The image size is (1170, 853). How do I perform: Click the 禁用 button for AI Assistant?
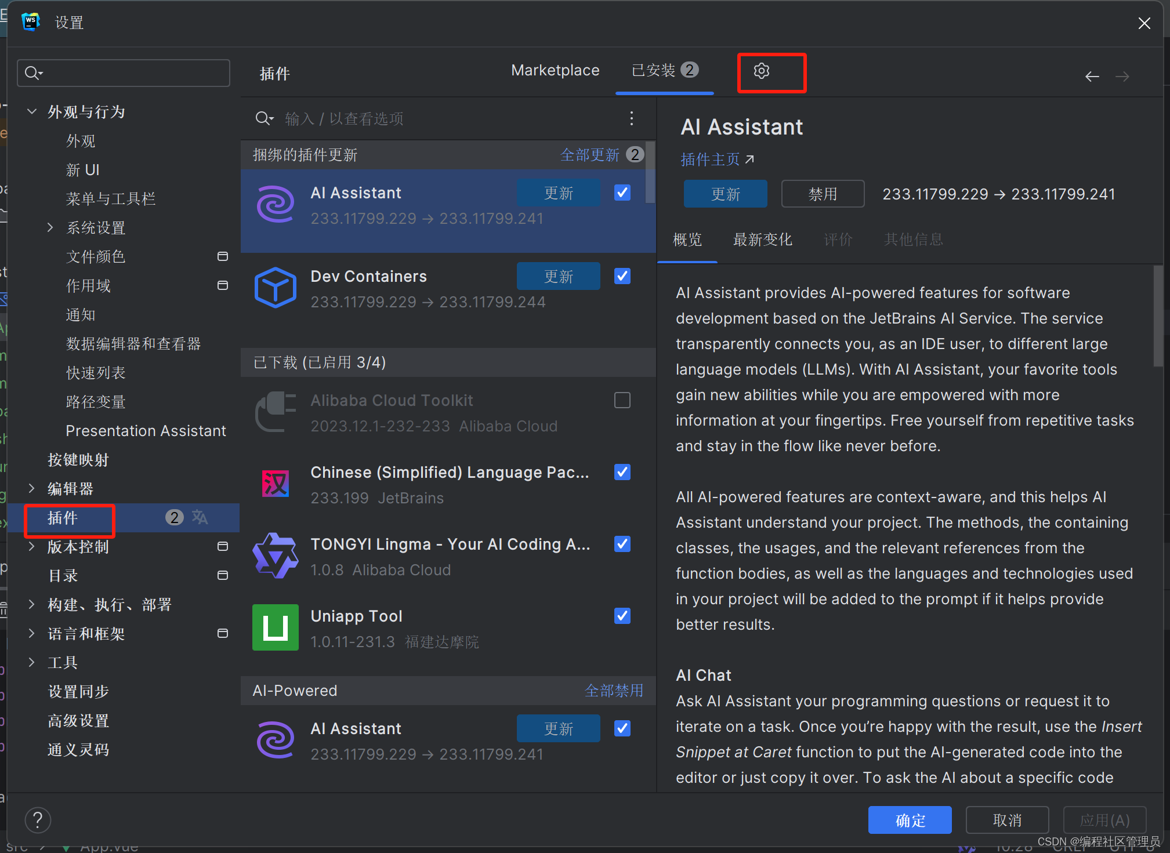tap(822, 194)
